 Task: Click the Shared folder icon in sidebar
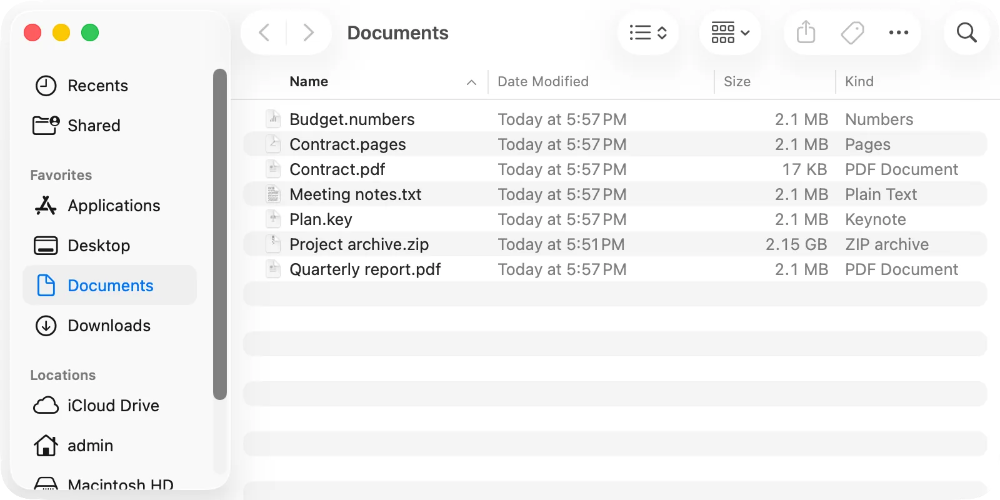46,126
